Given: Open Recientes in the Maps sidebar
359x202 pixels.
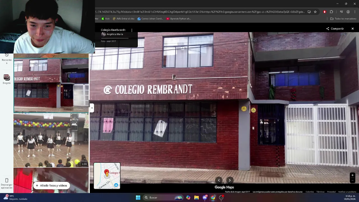Looking at the screenshot, I should [7, 58].
